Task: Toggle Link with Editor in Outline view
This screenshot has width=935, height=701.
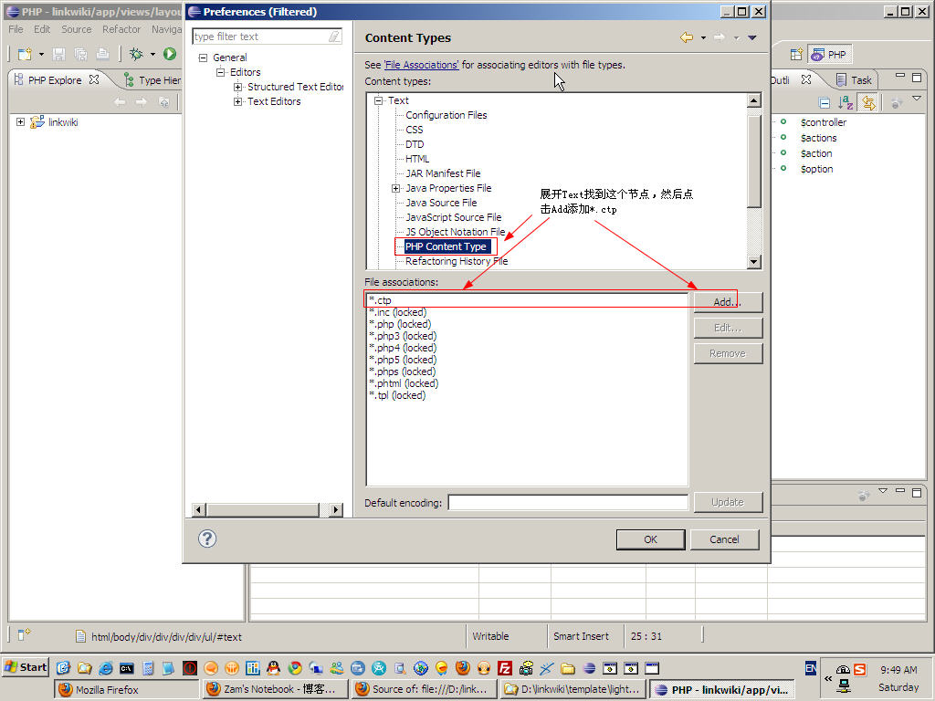Action: point(868,103)
